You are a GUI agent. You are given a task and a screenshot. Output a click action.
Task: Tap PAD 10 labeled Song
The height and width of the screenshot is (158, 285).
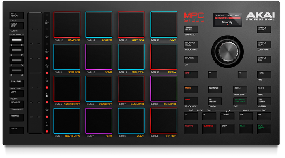(99, 57)
